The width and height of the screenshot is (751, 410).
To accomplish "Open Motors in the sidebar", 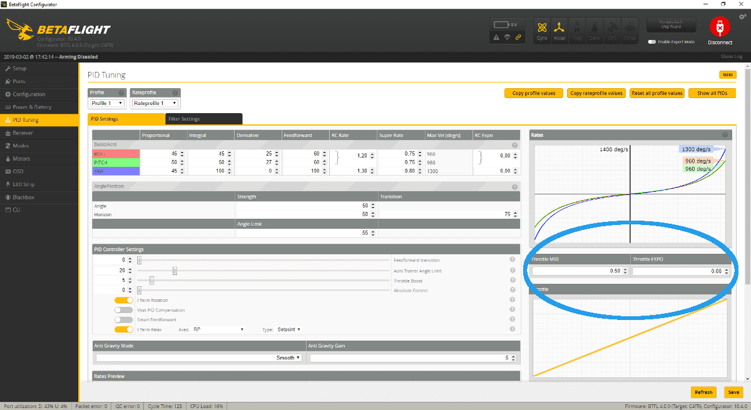I will tap(21, 159).
